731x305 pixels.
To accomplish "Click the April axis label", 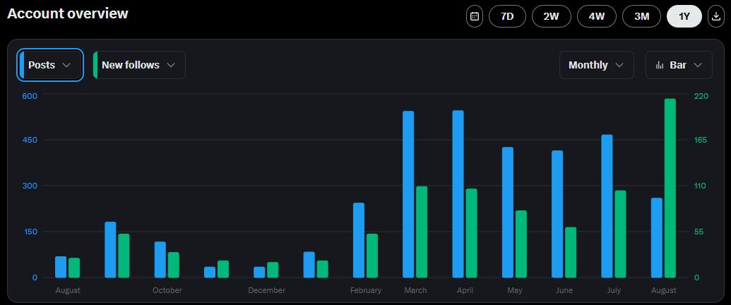I will pyautogui.click(x=465, y=290).
